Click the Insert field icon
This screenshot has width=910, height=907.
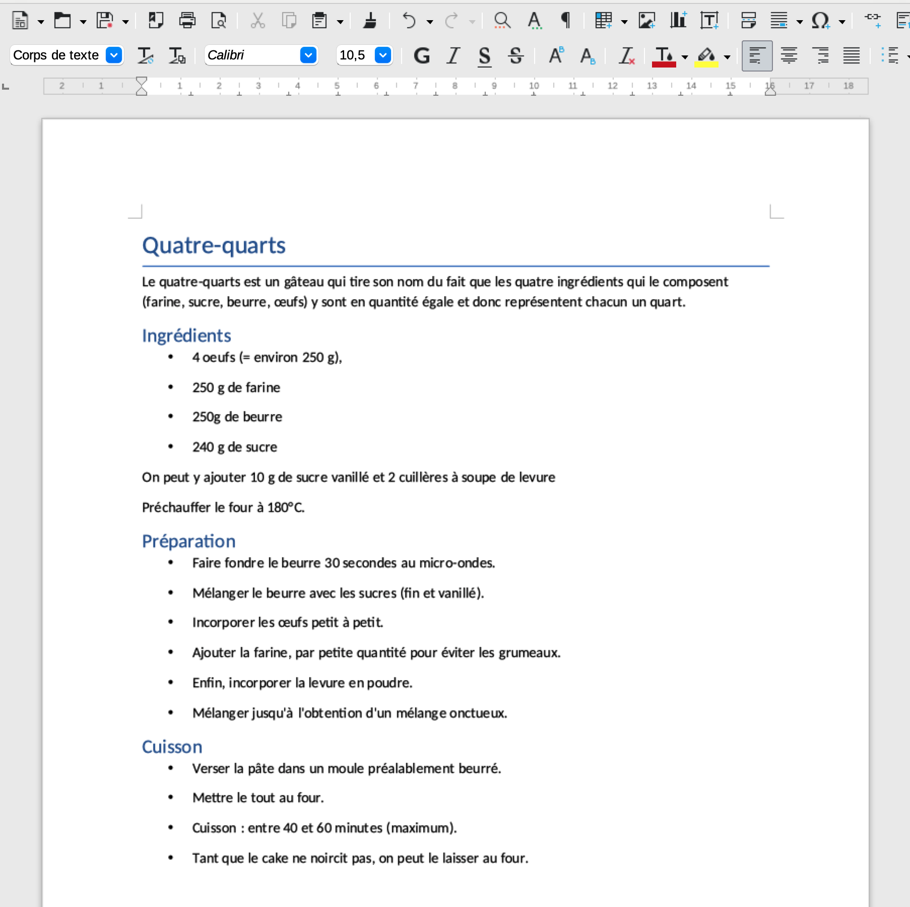point(779,21)
